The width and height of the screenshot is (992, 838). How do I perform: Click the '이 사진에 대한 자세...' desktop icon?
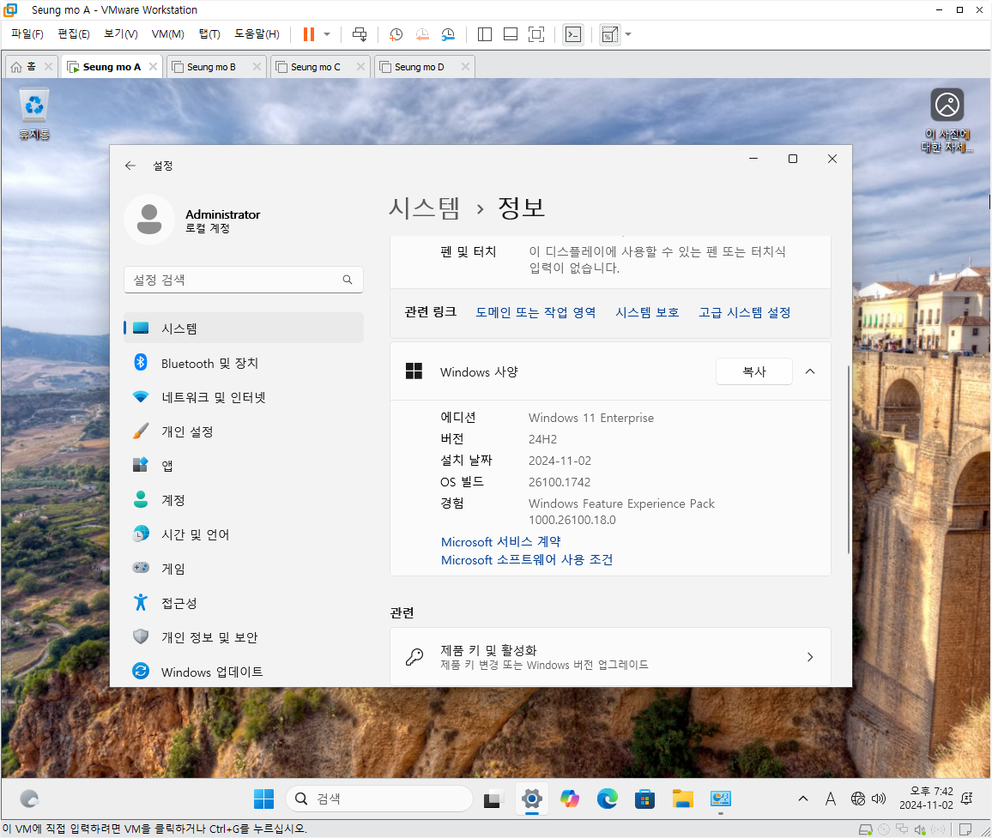[x=947, y=120]
